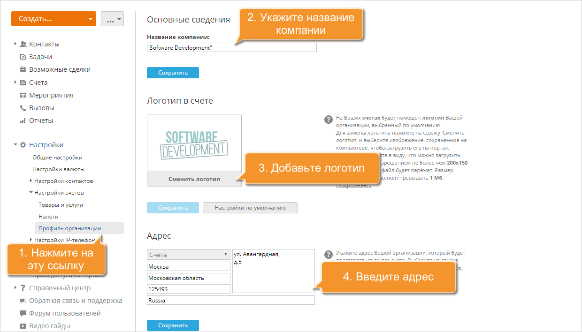Expand the Настройки контактов subsection
582x332 pixels.
tap(31, 181)
